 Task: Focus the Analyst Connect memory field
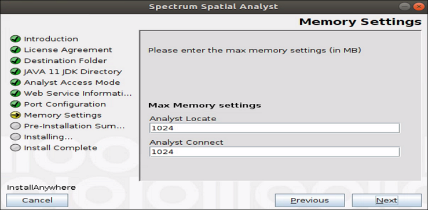275,152
